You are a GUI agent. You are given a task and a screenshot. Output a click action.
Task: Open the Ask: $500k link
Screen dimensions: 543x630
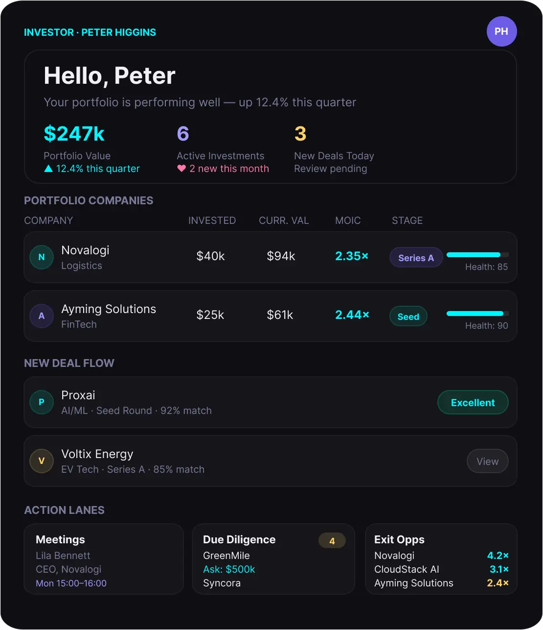(229, 569)
